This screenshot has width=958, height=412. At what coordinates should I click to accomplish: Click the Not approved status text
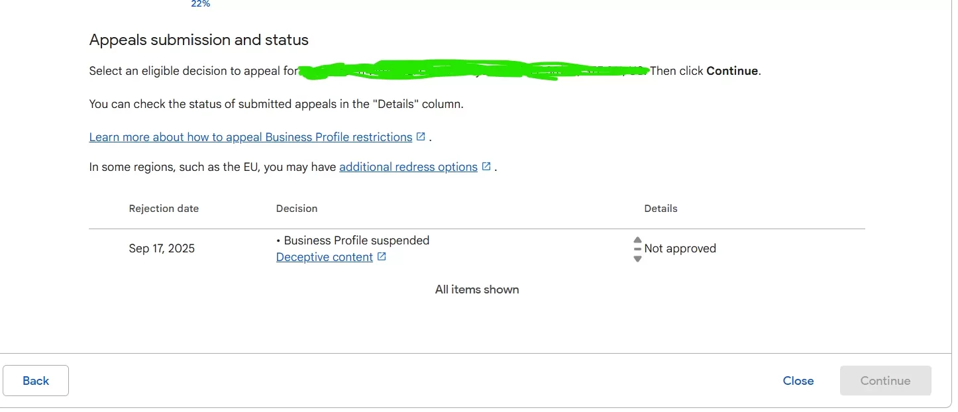(680, 248)
